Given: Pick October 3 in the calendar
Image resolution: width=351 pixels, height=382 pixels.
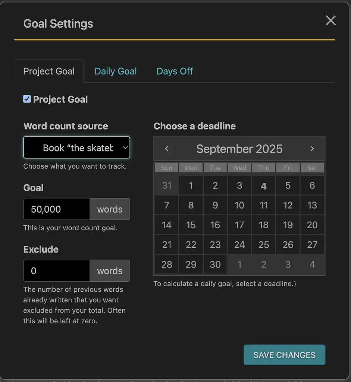Looking at the screenshot, I should coord(288,264).
